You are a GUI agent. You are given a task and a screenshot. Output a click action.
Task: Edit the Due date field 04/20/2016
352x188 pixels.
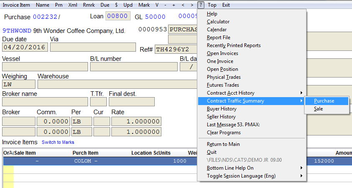pos(25,48)
